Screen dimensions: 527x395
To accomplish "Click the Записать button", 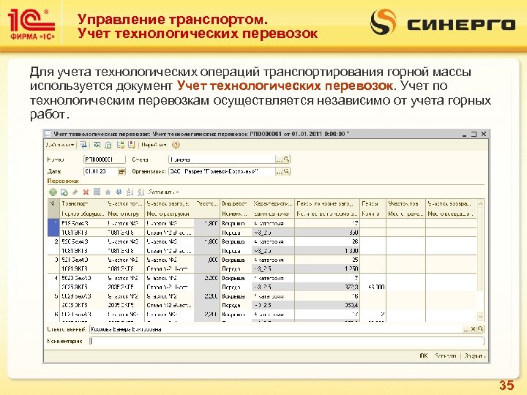I will (x=446, y=355).
